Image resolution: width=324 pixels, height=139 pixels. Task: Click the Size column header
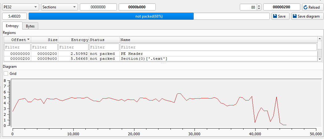(x=44, y=40)
